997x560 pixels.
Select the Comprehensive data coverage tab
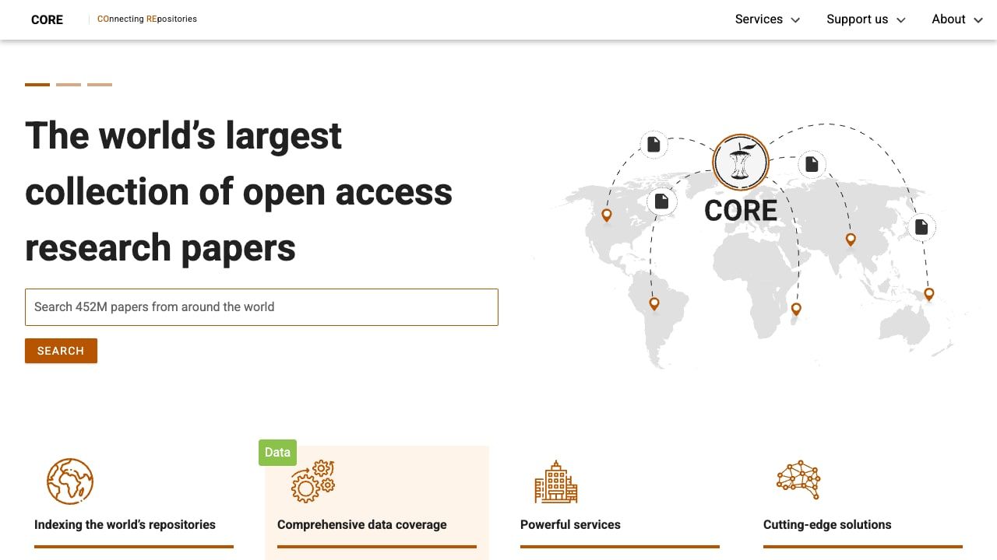tap(377, 502)
